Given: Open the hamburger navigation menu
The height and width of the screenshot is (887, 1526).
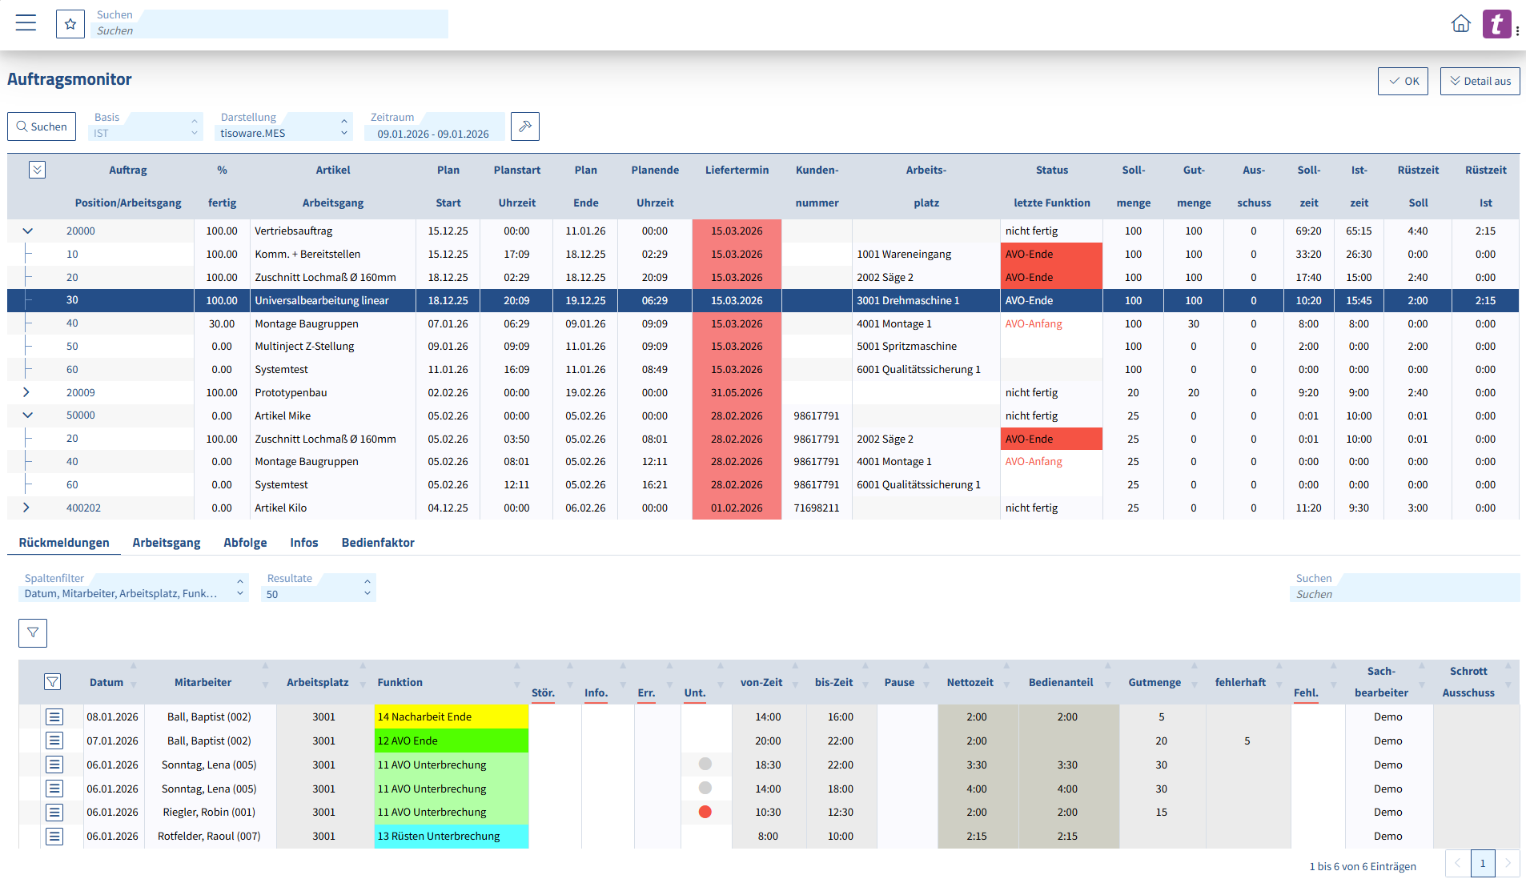Looking at the screenshot, I should (25, 22).
